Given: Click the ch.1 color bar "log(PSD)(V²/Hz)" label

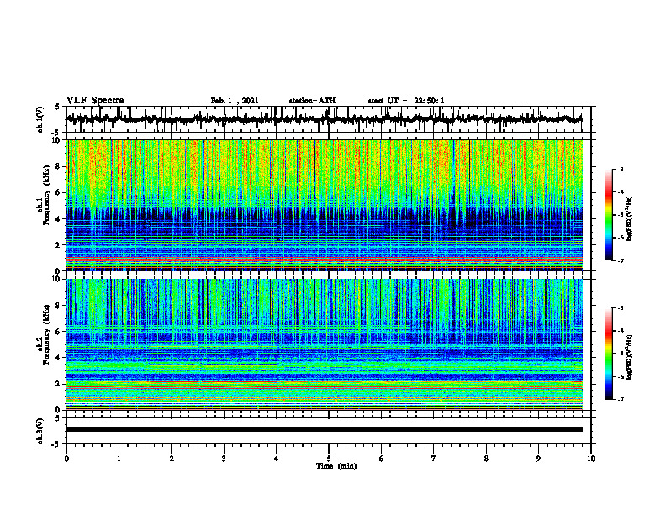Looking at the screenshot, I should pyautogui.click(x=630, y=218).
